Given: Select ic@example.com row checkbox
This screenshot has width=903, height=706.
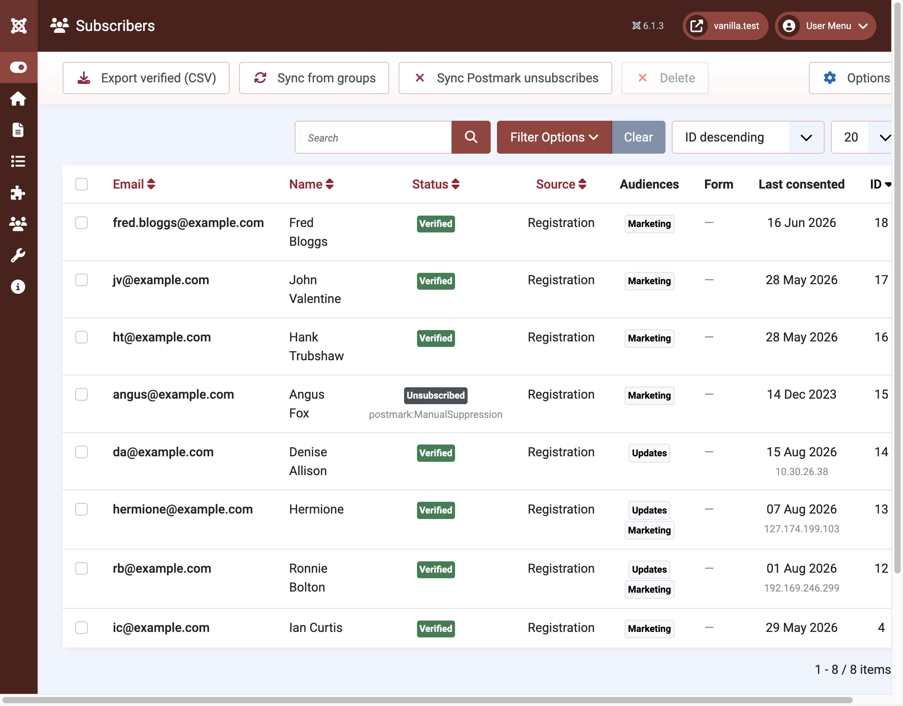Looking at the screenshot, I should [82, 628].
